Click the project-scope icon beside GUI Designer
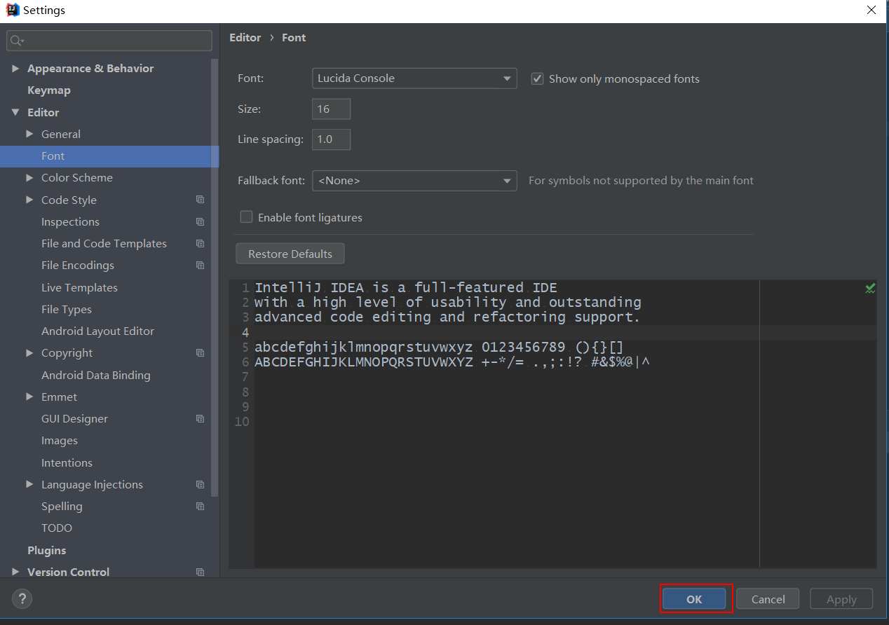The height and width of the screenshot is (625, 889). point(201,419)
